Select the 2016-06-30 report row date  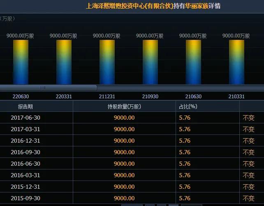25,164
